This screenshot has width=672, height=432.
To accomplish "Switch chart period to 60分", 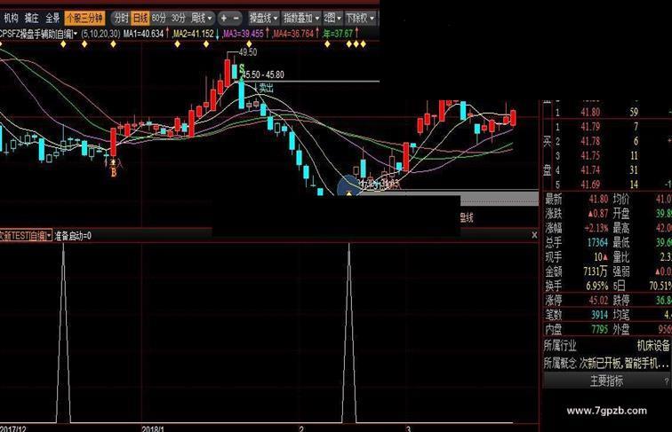I will pos(158,19).
